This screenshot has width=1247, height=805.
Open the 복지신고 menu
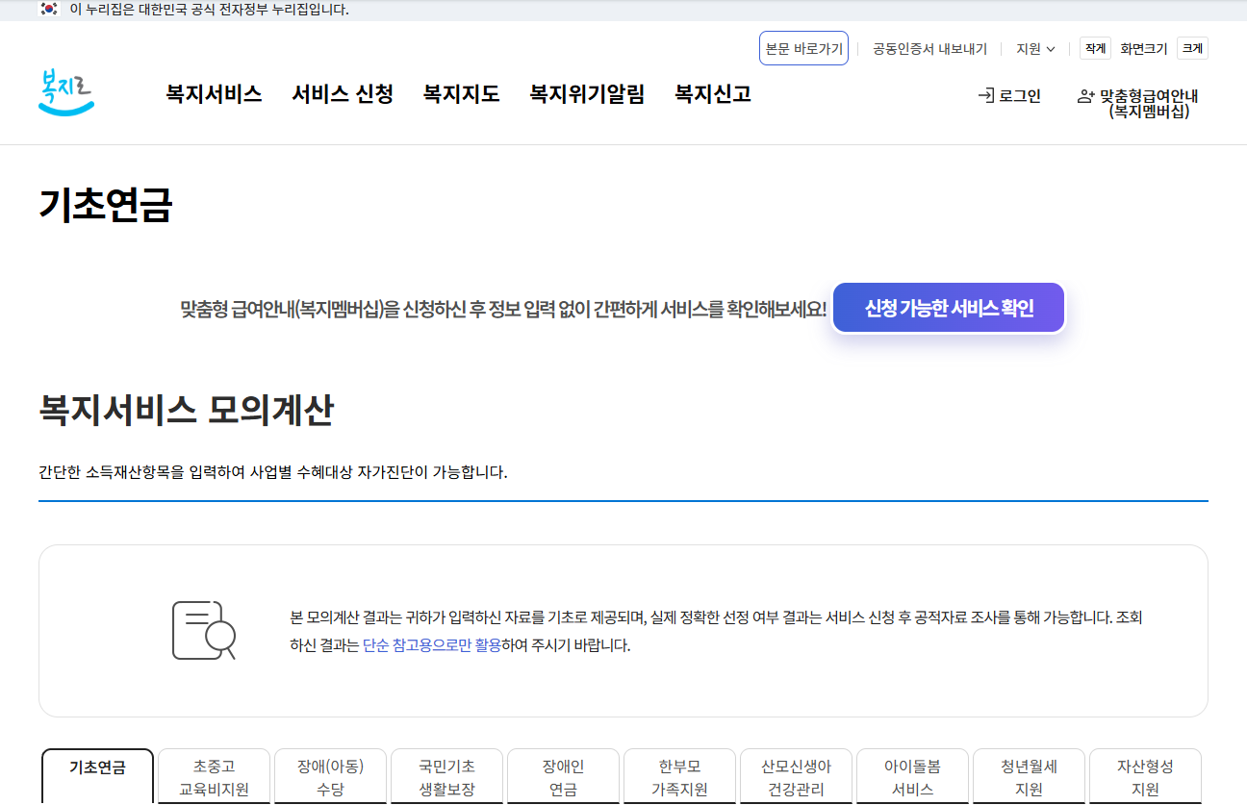point(713,94)
